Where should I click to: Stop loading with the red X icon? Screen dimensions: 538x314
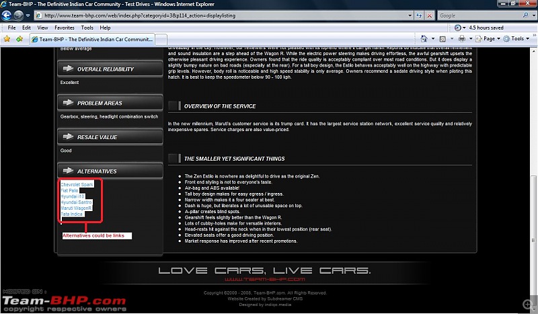[x=429, y=15]
